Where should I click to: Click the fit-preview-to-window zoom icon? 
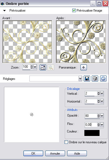pos(43,67)
